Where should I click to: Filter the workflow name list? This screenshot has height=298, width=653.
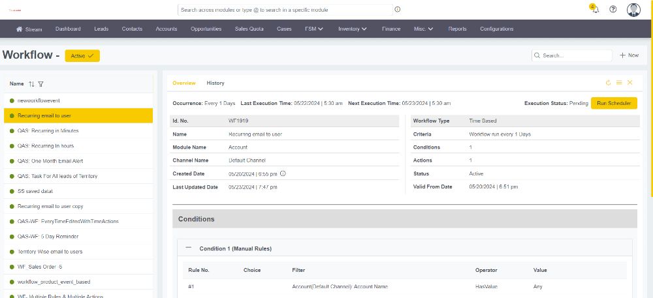click(x=40, y=84)
